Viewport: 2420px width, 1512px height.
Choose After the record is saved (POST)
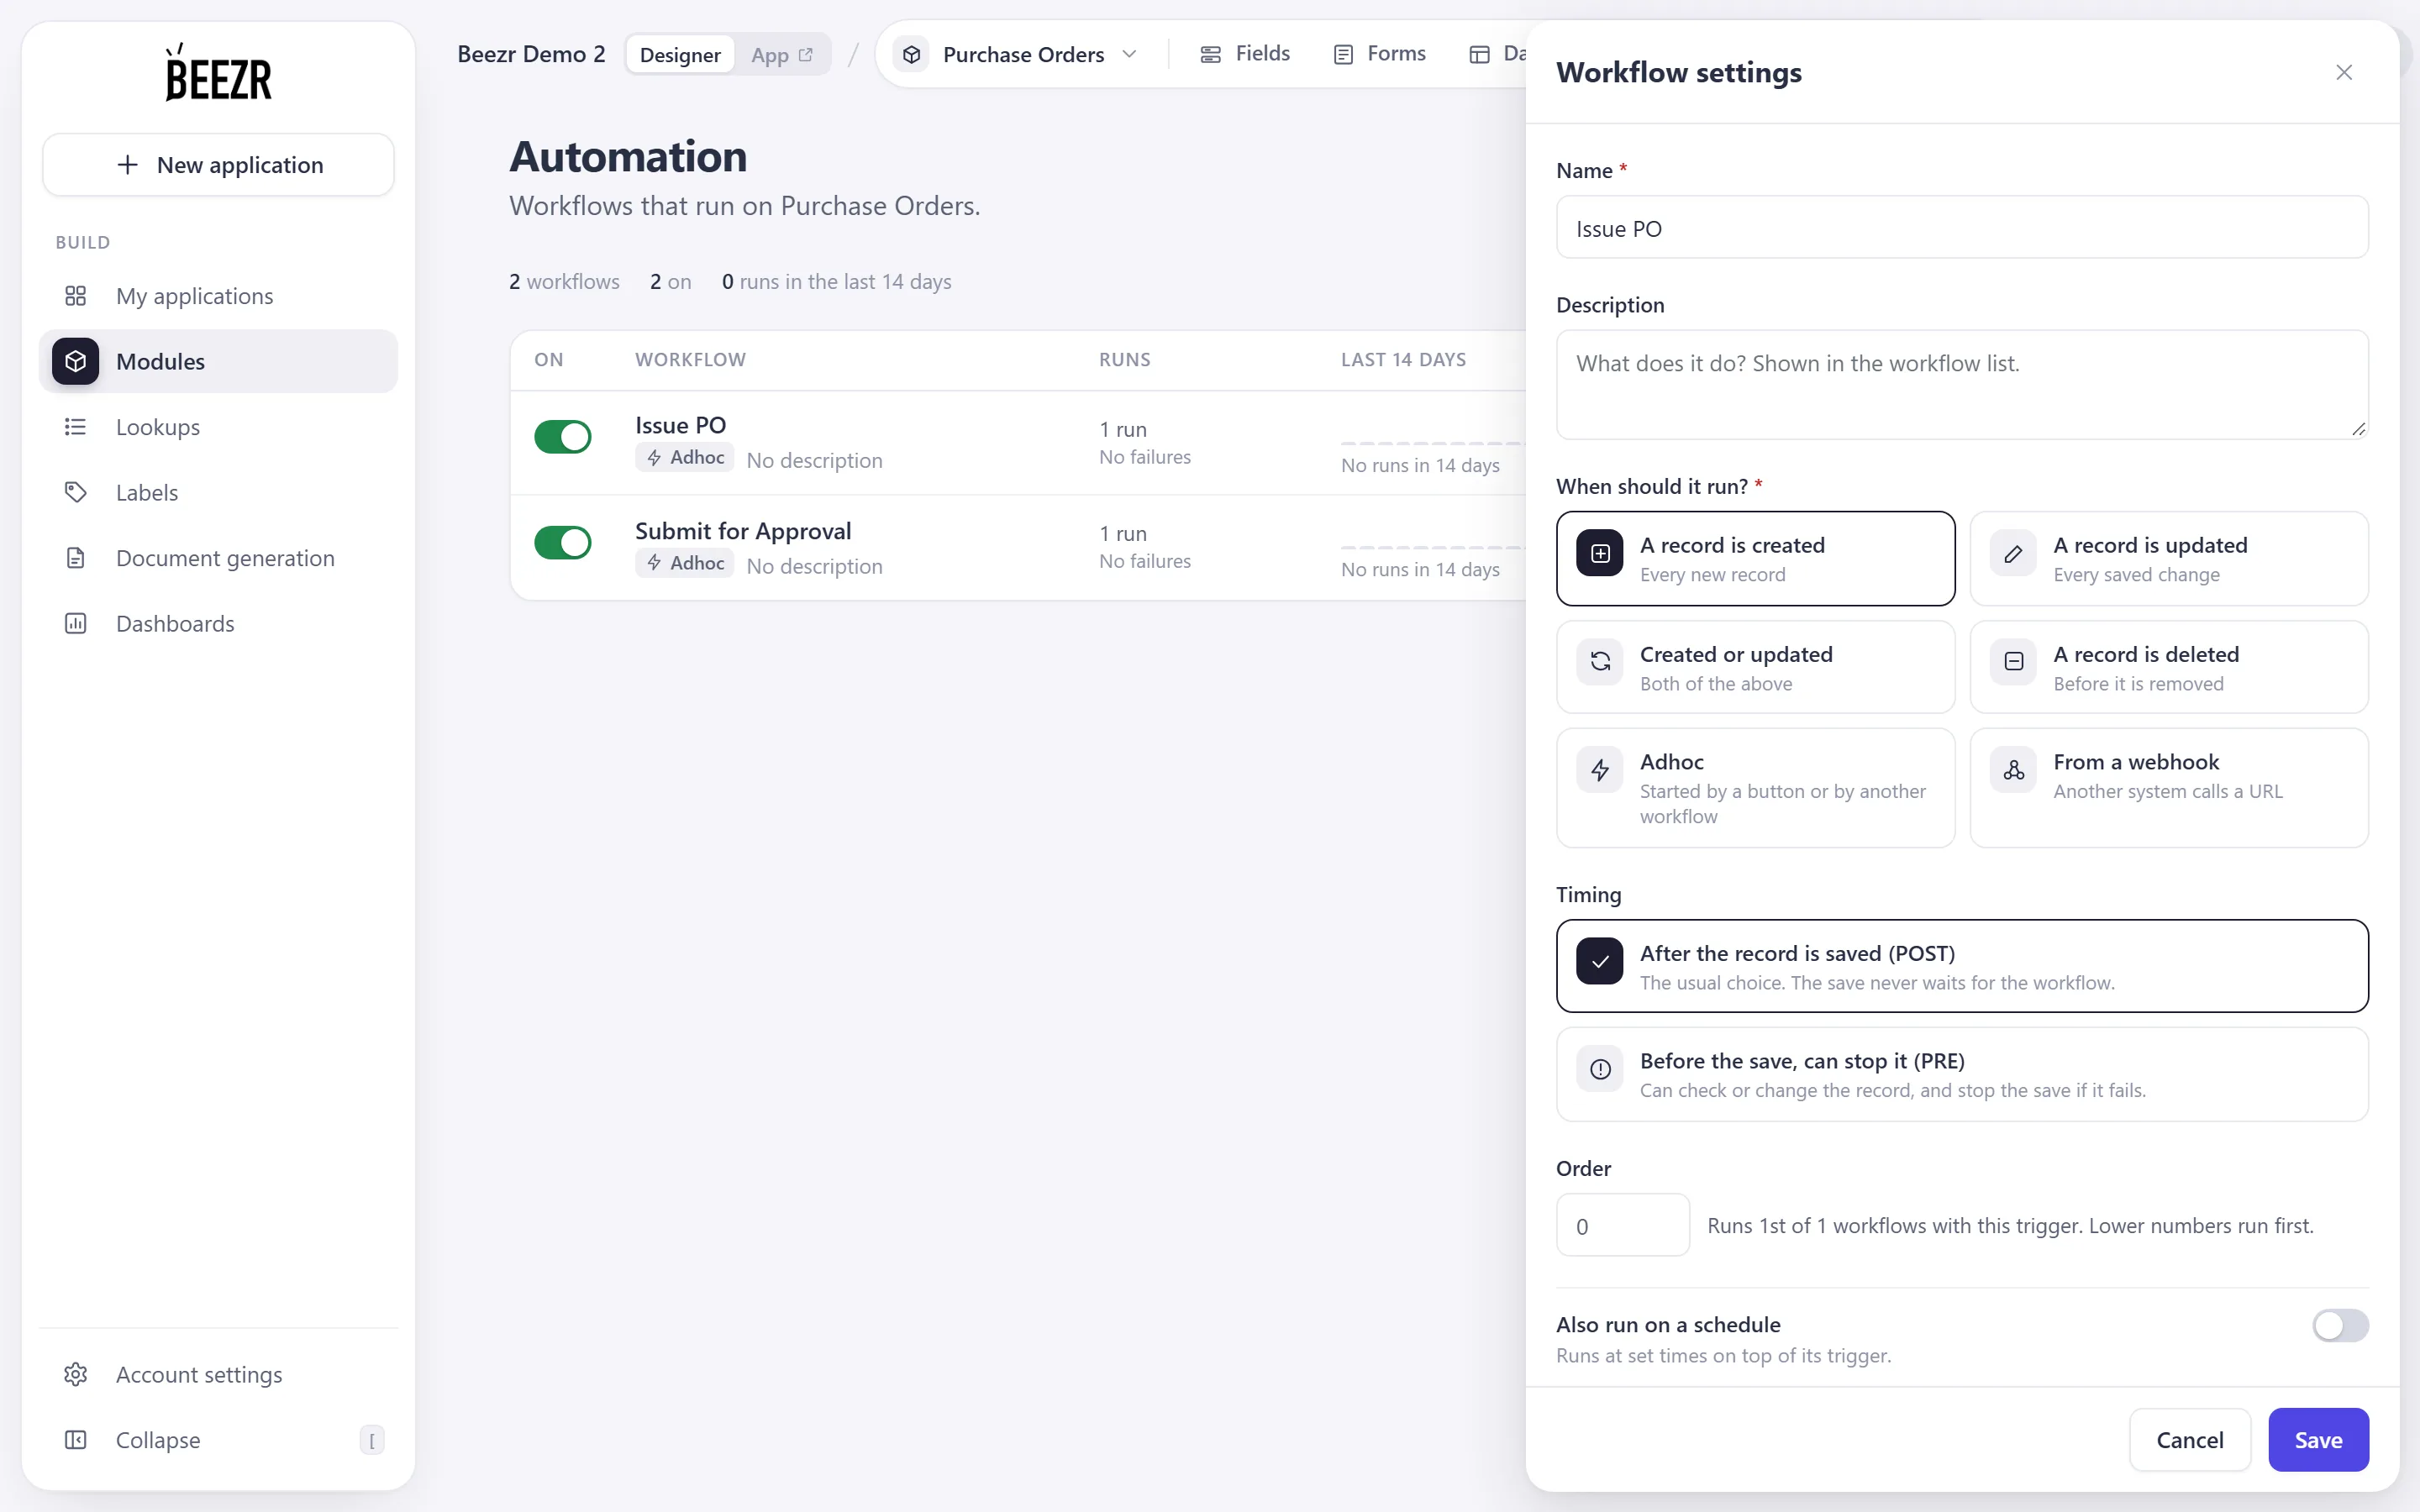click(1962, 966)
